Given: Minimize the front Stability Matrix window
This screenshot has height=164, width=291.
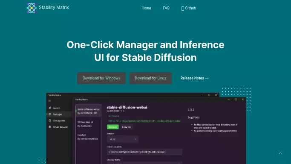Looking at the screenshot, I should [x=229, y=100].
